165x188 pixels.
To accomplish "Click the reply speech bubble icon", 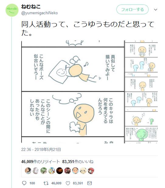I will (x=24, y=183).
